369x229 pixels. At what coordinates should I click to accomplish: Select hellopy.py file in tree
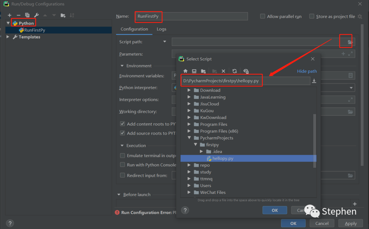248,158
